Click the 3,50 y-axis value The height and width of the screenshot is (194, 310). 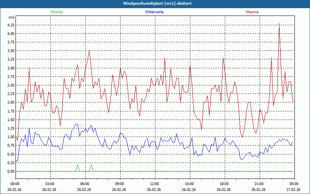click(x=11, y=51)
